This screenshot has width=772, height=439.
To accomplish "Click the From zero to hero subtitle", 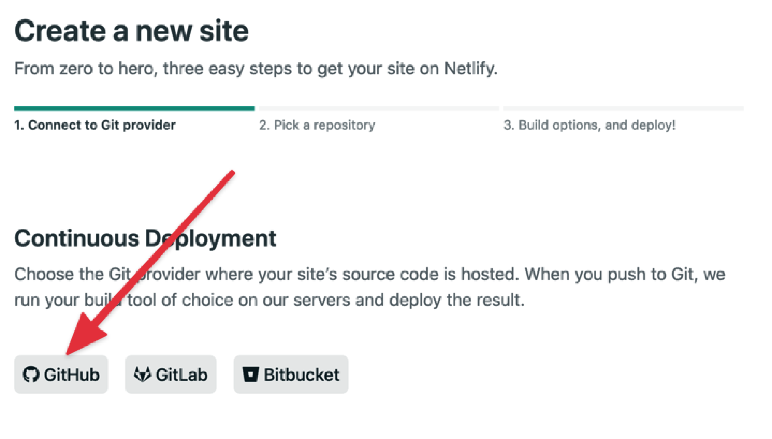I will [256, 69].
